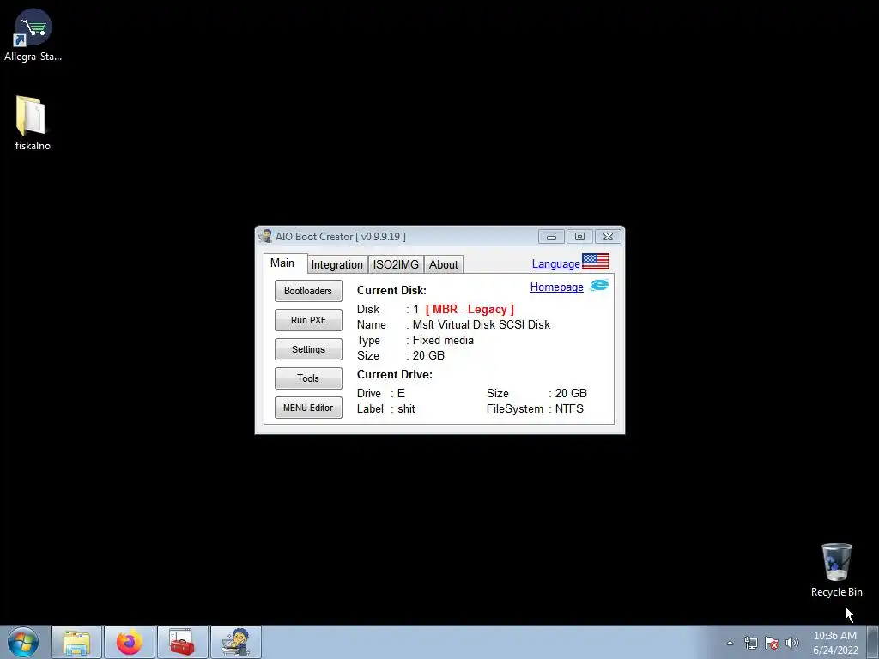The image size is (879, 659).
Task: Open the network status tray icon
Action: 750,643
